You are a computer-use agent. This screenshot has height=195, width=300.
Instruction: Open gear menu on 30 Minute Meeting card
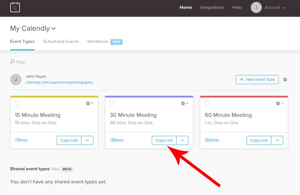184,103
